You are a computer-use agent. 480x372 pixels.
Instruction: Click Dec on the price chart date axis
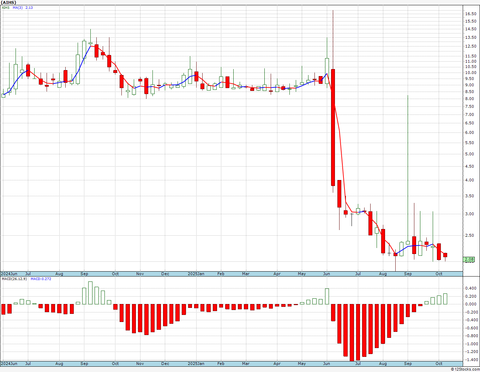coord(165,274)
